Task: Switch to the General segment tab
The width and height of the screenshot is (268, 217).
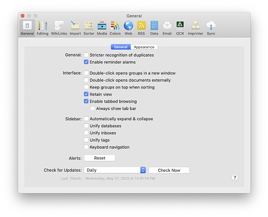Action: (121, 47)
